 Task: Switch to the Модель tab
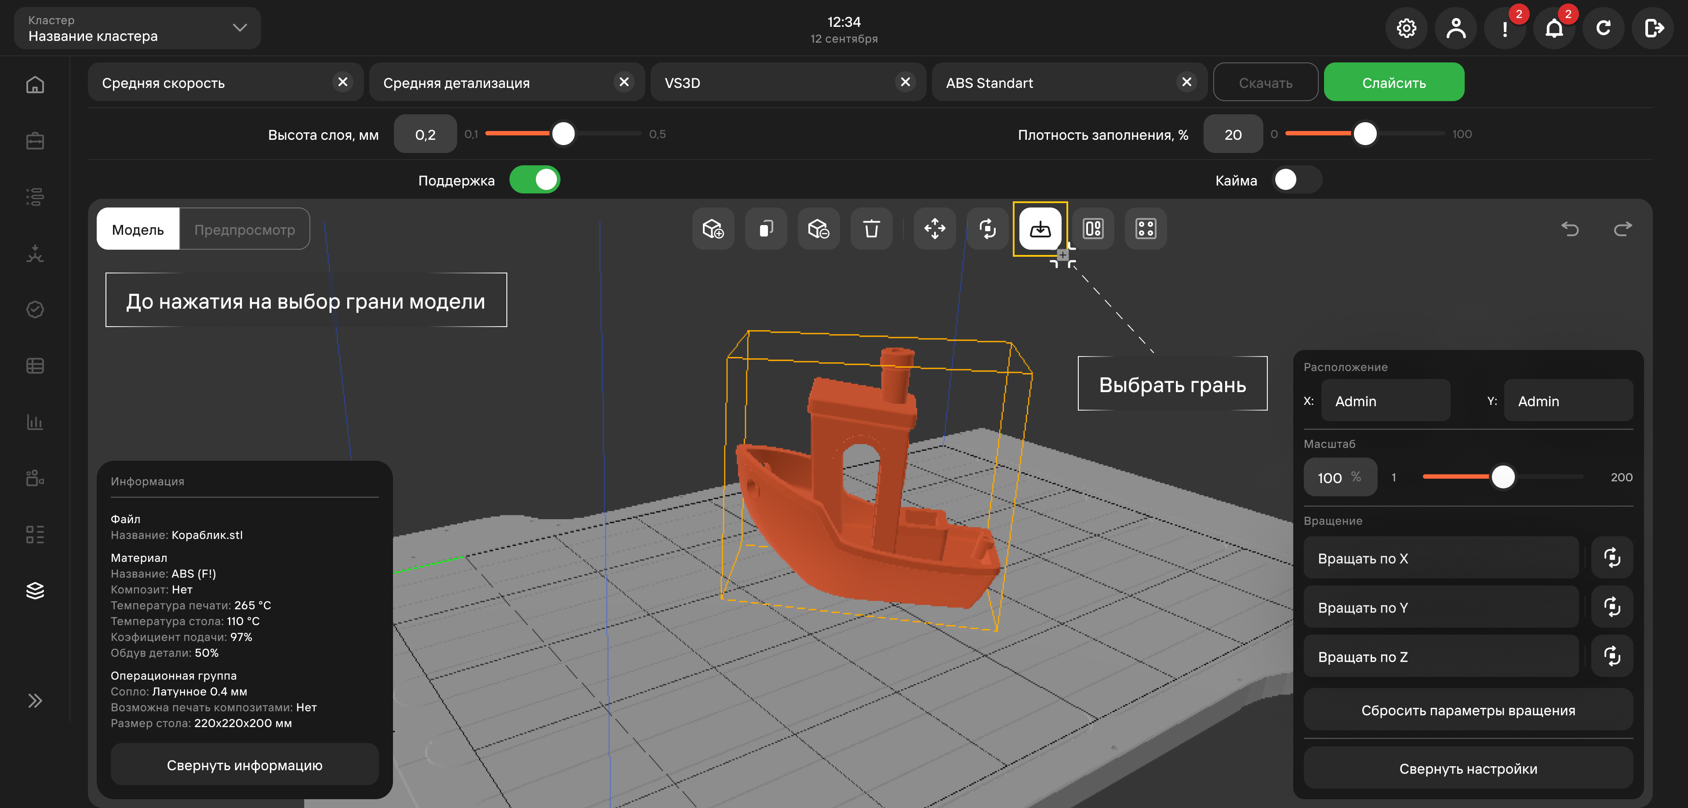138,229
